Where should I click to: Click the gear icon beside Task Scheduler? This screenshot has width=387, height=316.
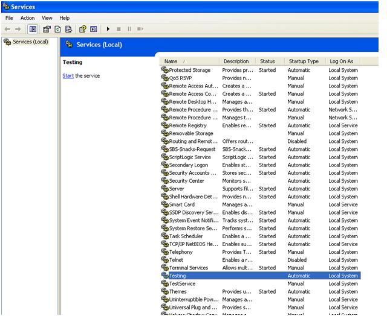[164, 236]
